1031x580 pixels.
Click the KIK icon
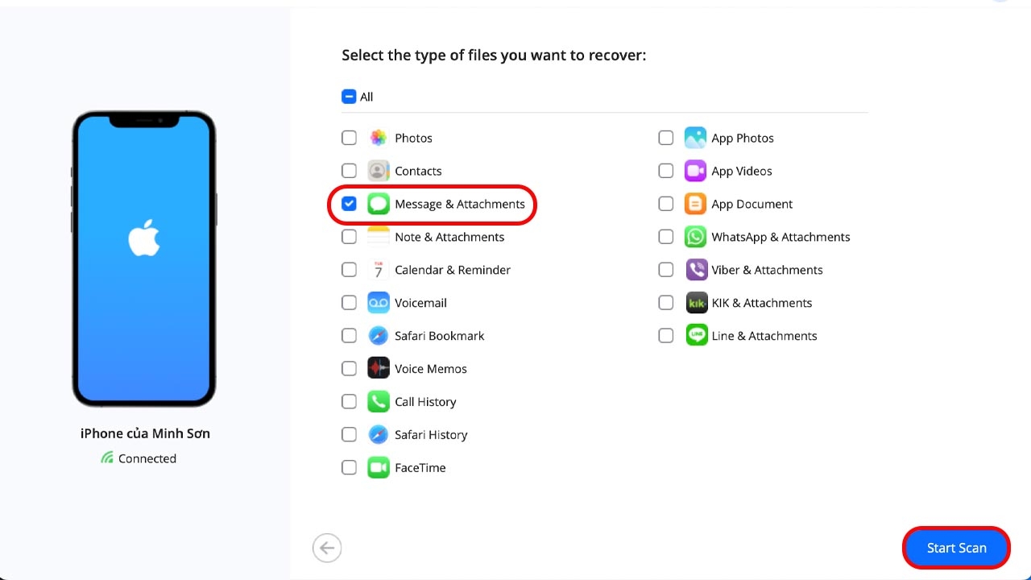pos(694,302)
